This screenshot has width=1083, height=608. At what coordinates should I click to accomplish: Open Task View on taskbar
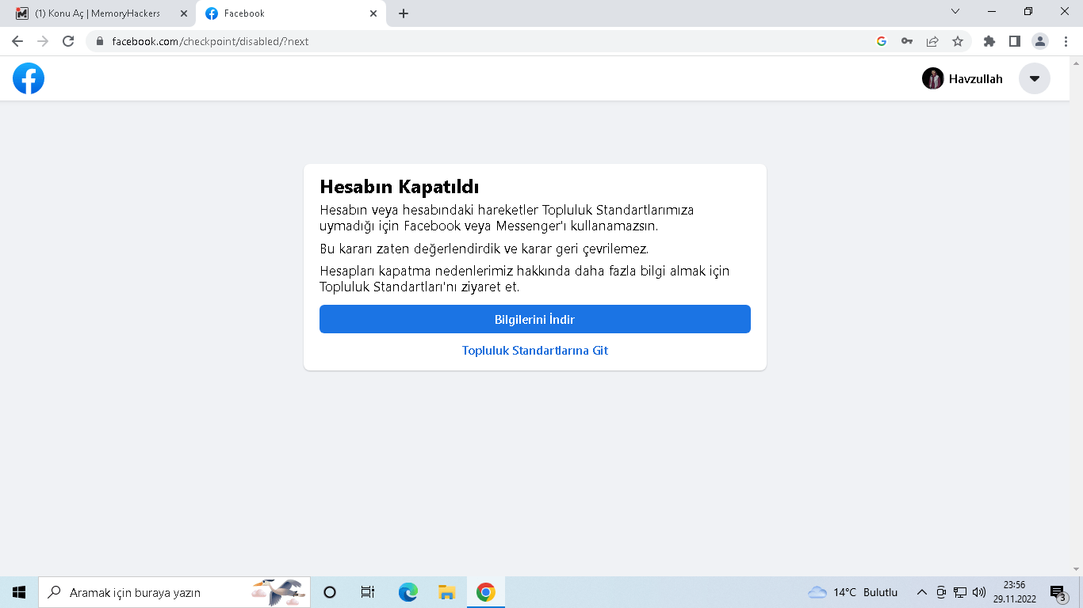point(368,592)
